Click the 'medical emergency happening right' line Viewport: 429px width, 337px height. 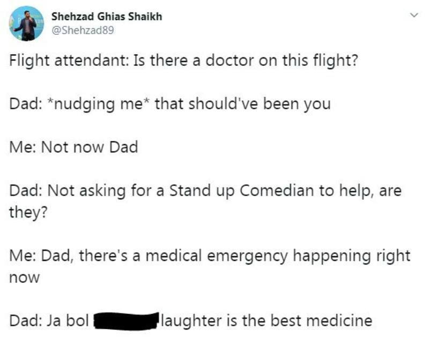tap(278, 256)
